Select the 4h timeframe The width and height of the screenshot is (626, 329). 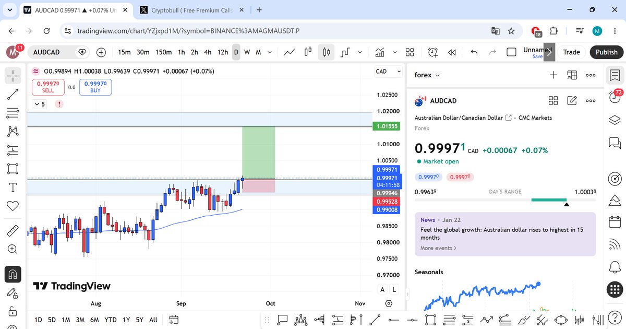pyautogui.click(x=208, y=52)
